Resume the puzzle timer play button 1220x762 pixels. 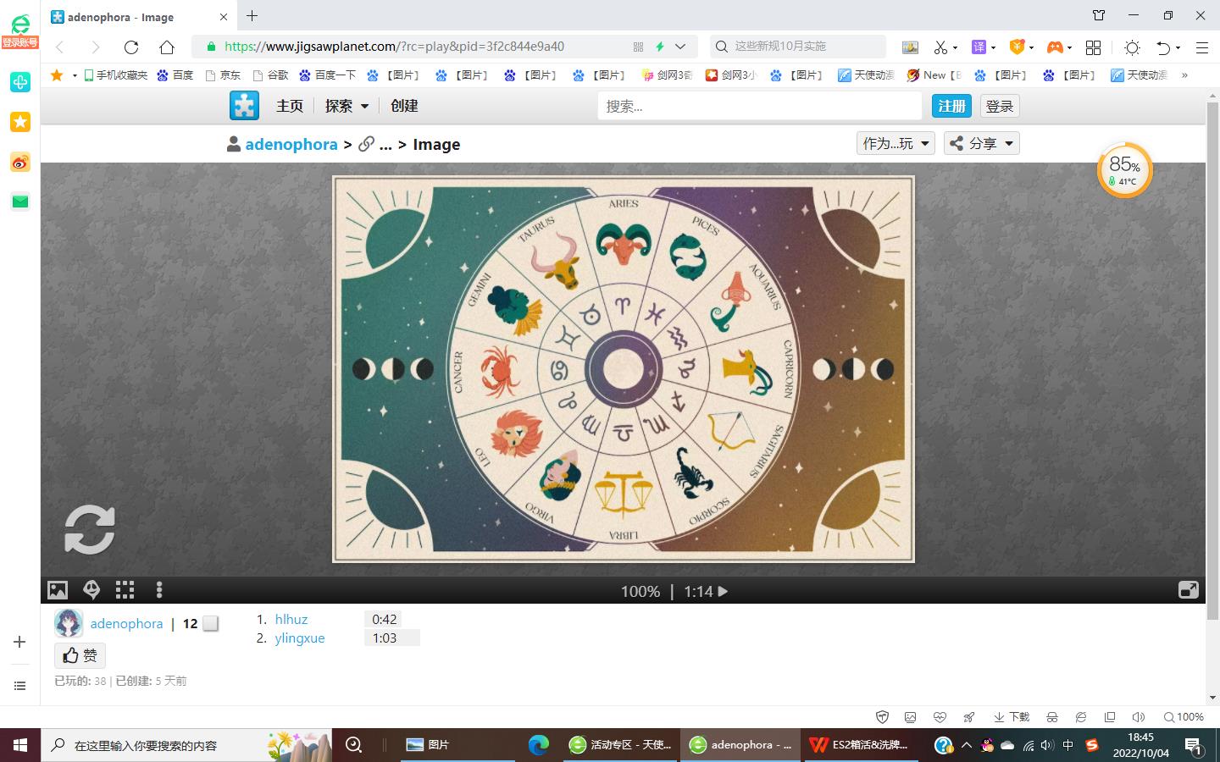click(723, 592)
